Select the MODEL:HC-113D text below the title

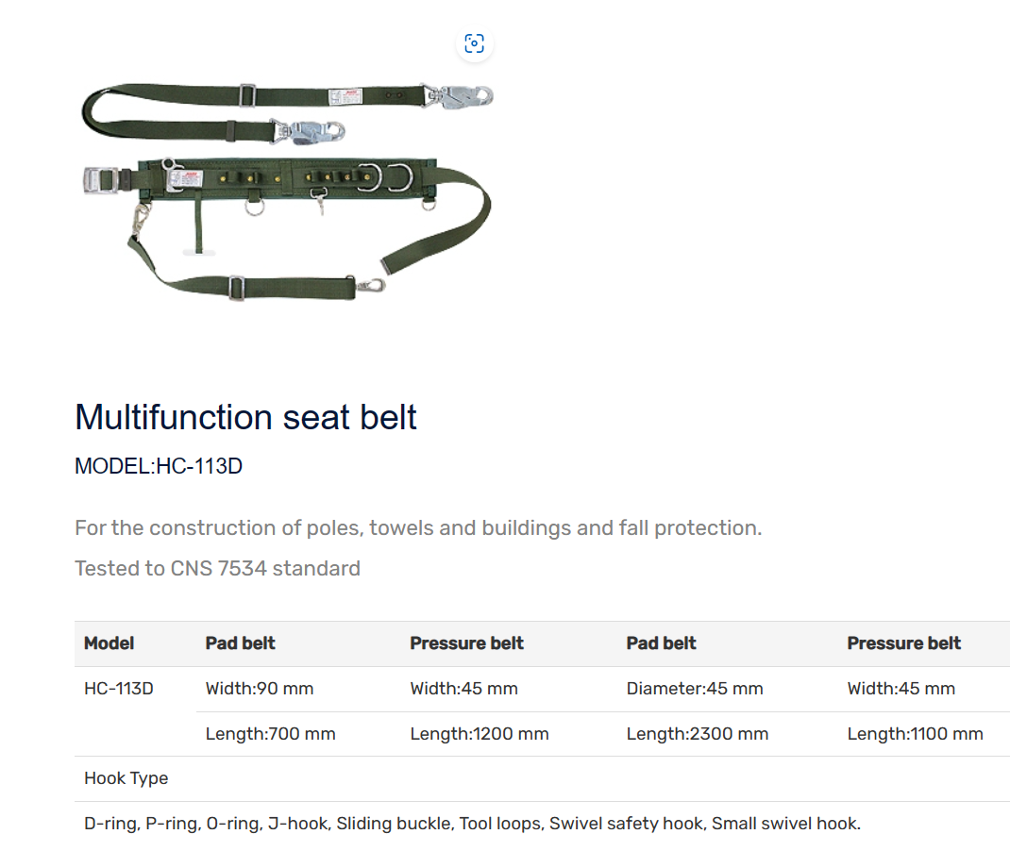159,466
